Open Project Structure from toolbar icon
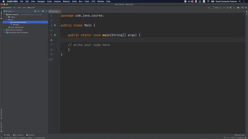The image size is (248, 139). tap(238, 8)
